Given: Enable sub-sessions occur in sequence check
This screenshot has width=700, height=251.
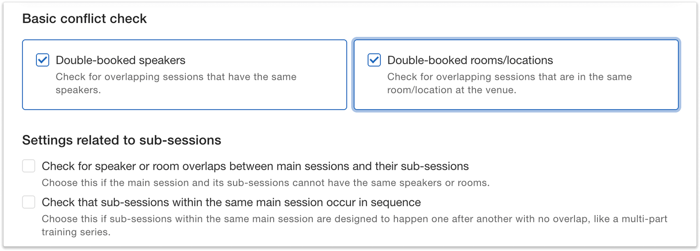Looking at the screenshot, I should pos(29,202).
